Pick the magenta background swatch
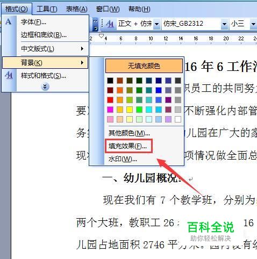Viewport: 257px width, 259px height. tap(110, 110)
